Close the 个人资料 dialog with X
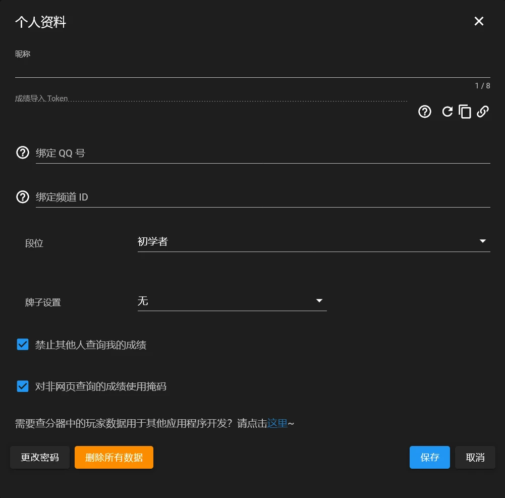505x498 pixels. 479,21
